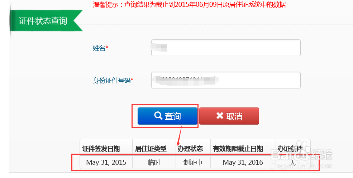Click the 居住证类型 column header

pos(151,149)
